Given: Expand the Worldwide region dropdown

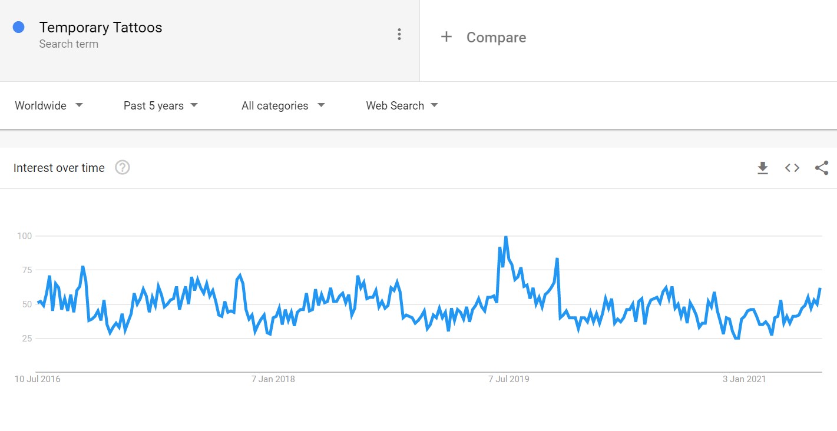Looking at the screenshot, I should [49, 106].
